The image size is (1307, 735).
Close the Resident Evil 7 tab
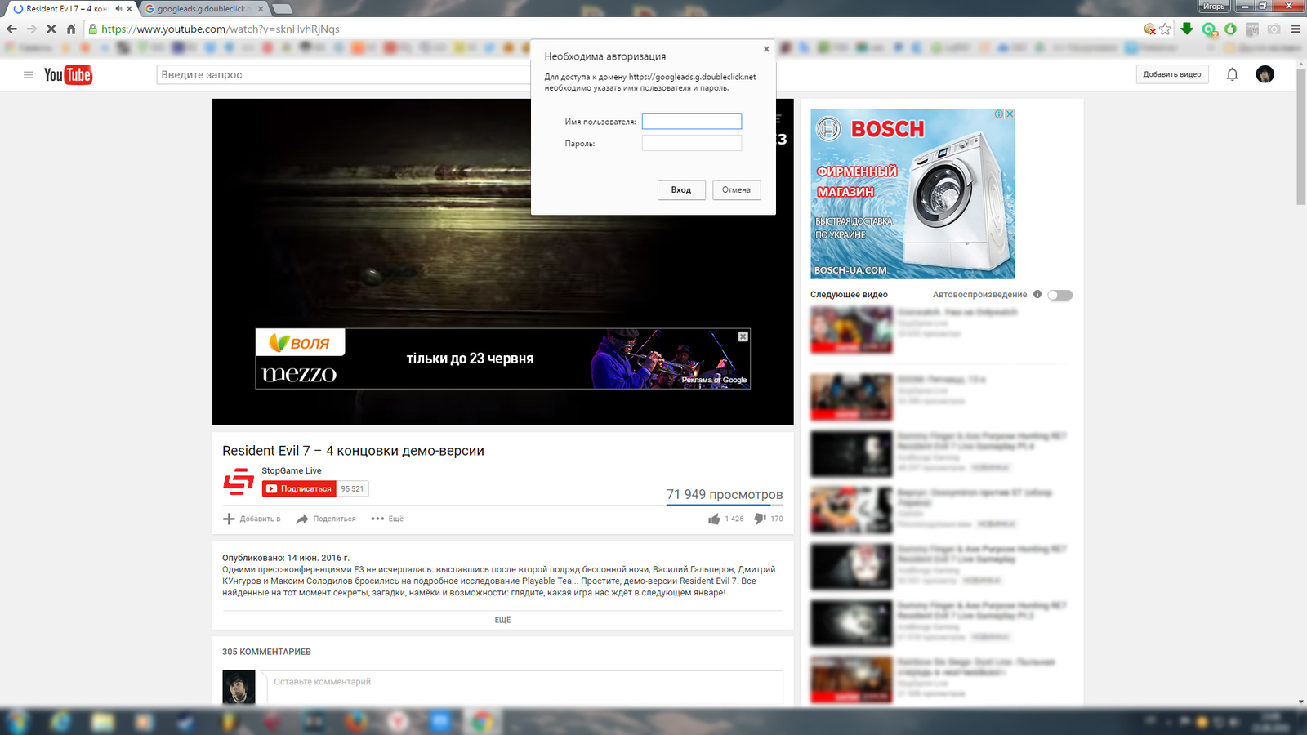[129, 9]
